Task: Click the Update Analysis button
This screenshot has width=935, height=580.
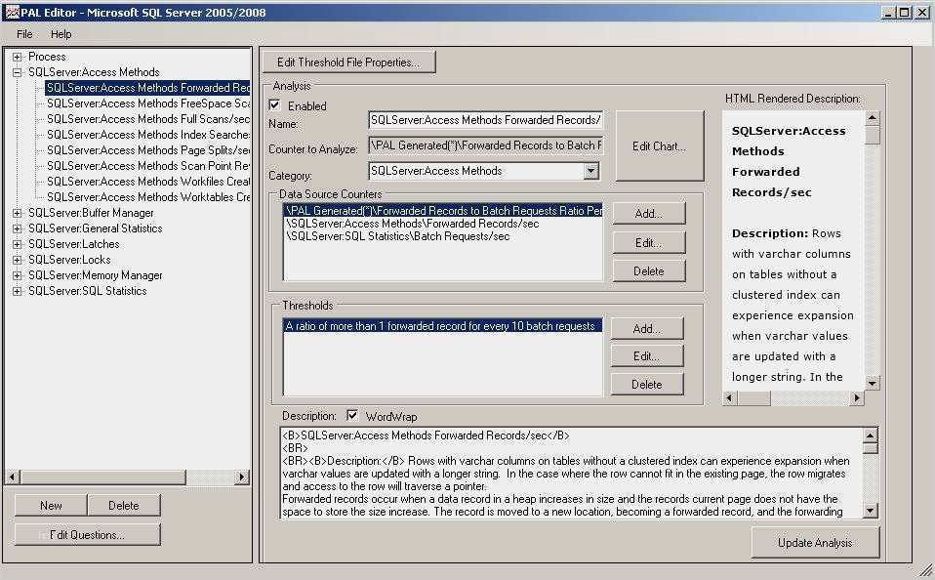Action: 815,543
